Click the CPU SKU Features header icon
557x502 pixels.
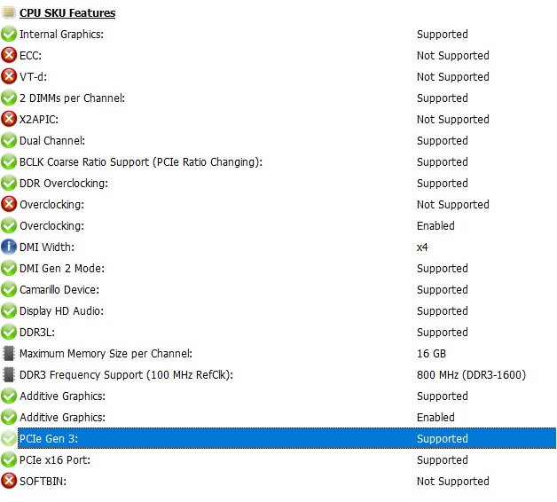(9, 12)
